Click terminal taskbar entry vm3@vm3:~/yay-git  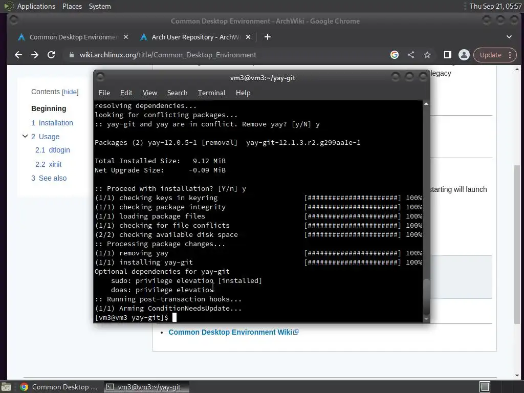click(147, 387)
